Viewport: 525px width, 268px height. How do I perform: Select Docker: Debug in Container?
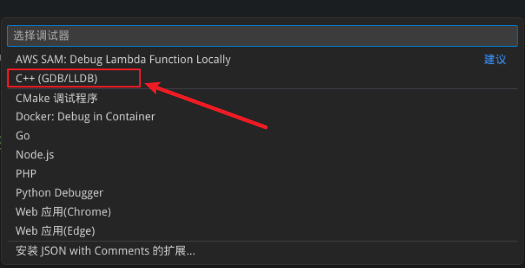(x=262, y=117)
